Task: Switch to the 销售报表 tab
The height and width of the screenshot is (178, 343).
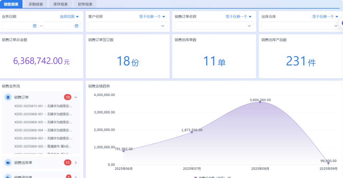Action: tap(11, 4)
